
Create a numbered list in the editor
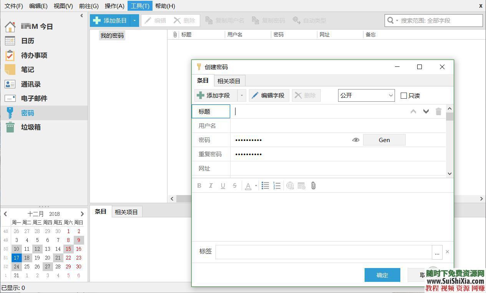(x=277, y=185)
